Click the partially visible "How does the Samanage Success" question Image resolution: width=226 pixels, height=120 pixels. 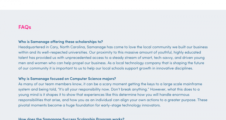point(71,119)
